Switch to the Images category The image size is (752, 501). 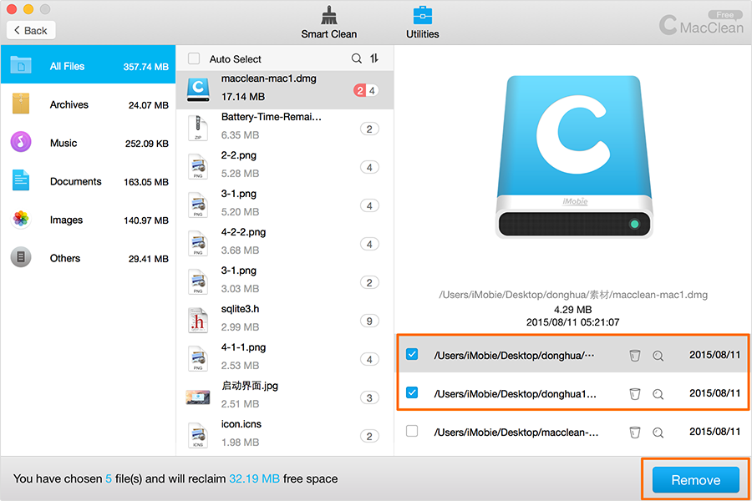(66, 220)
